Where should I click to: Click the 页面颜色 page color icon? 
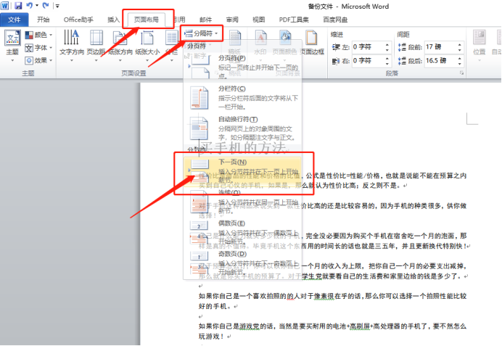tap(284, 38)
